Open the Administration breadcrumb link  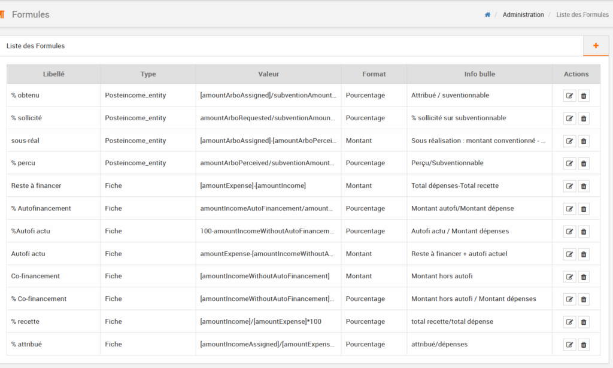click(523, 14)
